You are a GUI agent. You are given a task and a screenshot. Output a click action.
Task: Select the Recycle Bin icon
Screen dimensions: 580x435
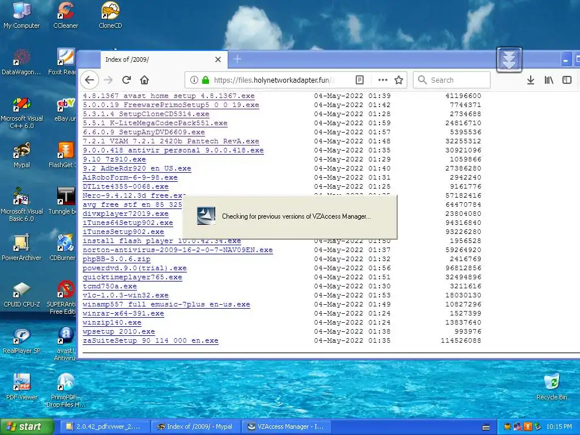552,387
